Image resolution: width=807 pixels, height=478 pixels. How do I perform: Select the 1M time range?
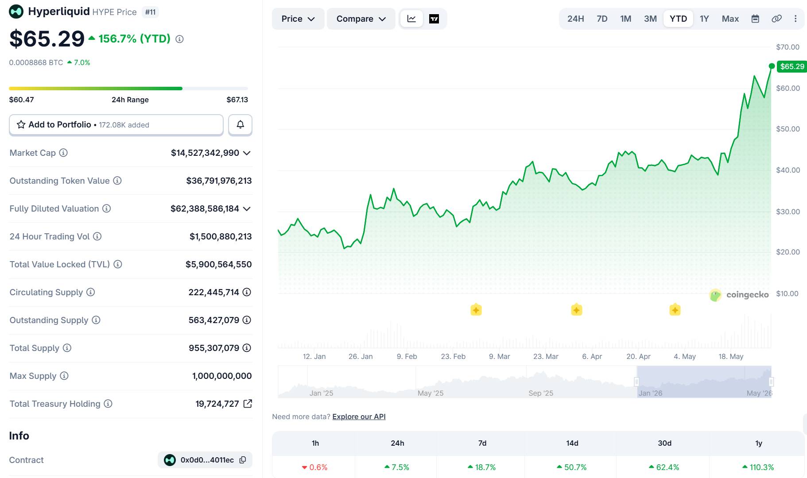click(626, 19)
